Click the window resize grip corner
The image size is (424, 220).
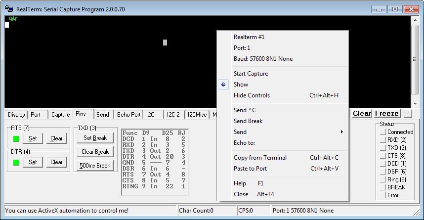[x=417, y=213]
